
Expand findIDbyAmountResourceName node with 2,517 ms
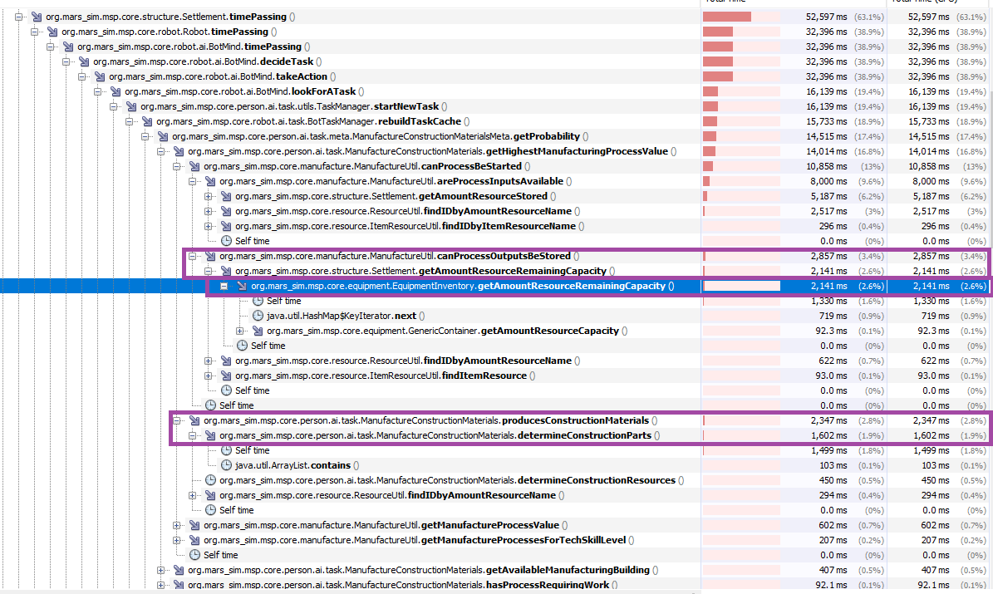tap(209, 211)
